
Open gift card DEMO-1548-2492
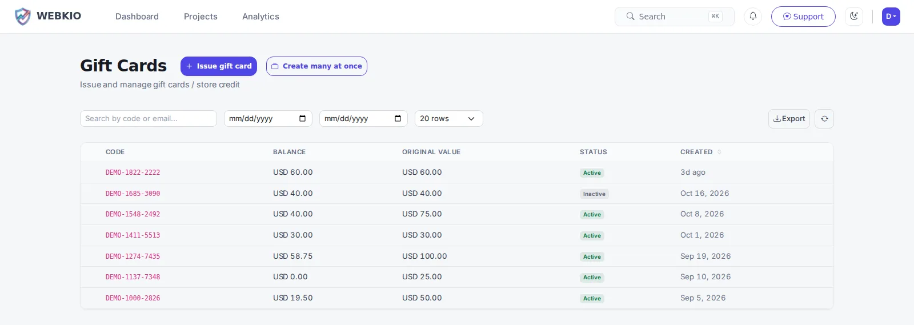[133, 214]
